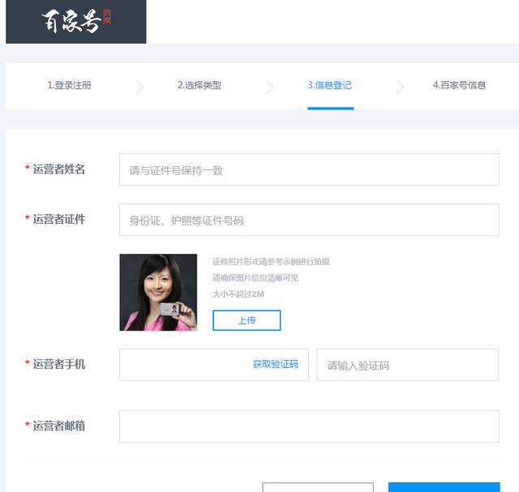Viewport: 519px width, 492px height.
Task: Select step 4.百家号信息
Action: pyautogui.click(x=459, y=85)
